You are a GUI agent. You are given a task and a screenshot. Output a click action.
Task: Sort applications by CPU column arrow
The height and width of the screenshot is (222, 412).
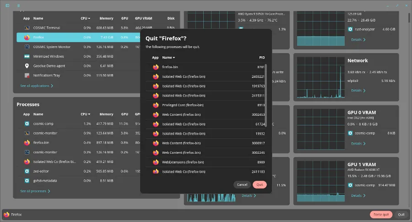pyautogui.click(x=89, y=18)
